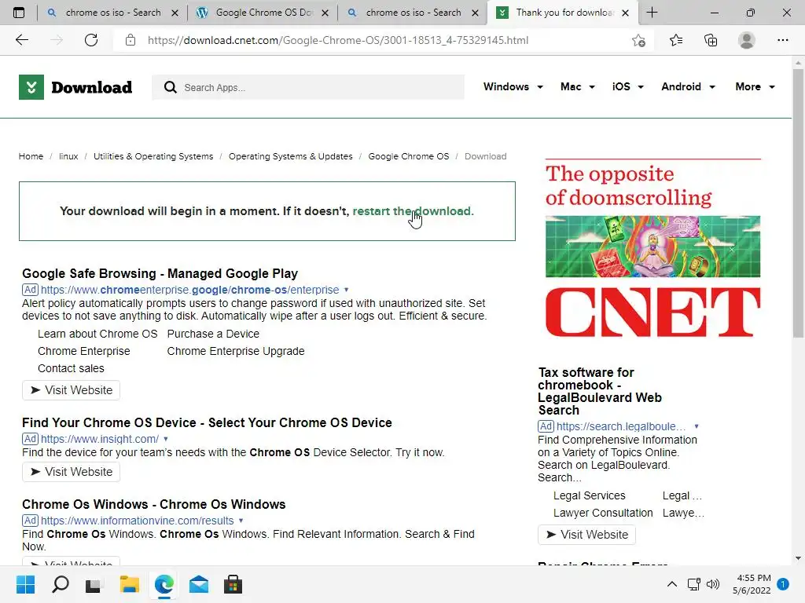Image resolution: width=805 pixels, height=603 pixels.
Task: Click Visit Website under Google Safe Browsing ad
Action: pyautogui.click(x=71, y=390)
